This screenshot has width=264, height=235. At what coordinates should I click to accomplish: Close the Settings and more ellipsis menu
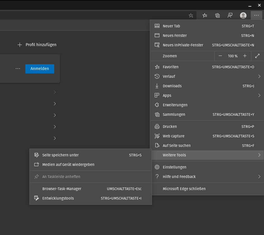click(x=257, y=15)
